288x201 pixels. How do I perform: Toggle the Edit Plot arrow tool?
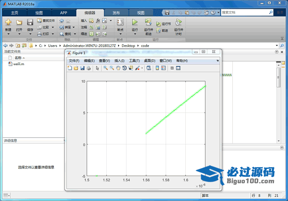click(x=97, y=68)
